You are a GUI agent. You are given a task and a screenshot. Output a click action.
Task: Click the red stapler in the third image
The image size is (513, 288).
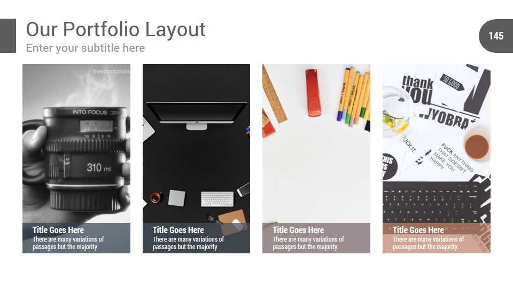(314, 92)
